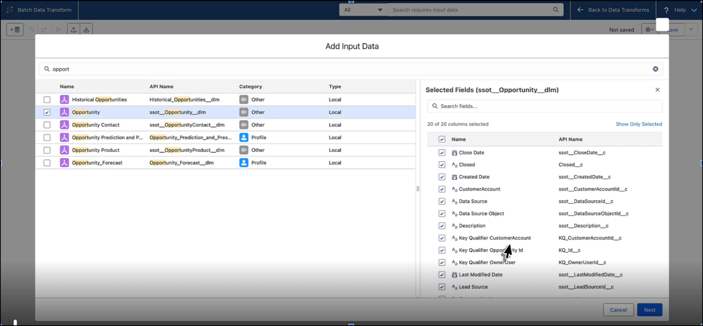Click the Cancel button
Viewport: 703px width, 326px height.
[618, 310]
